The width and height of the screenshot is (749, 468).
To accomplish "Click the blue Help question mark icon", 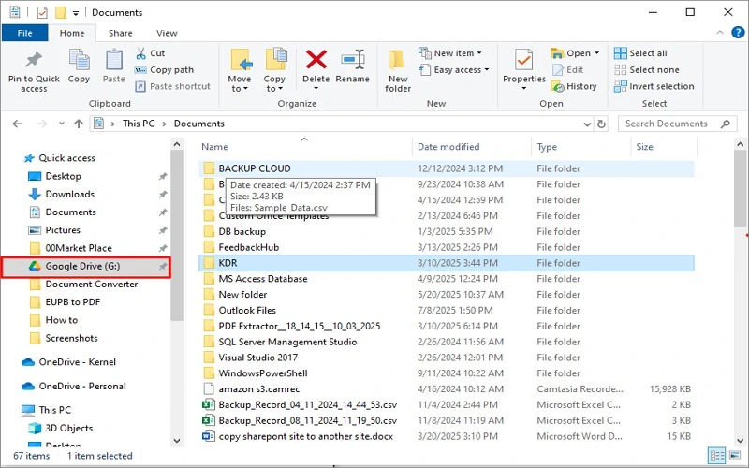I will [738, 33].
